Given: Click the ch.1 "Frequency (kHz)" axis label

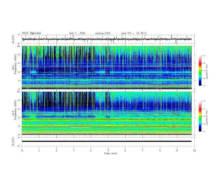Looking at the screenshot, I should coord(15,64).
